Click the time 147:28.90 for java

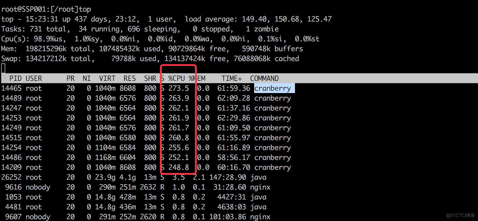(228, 177)
